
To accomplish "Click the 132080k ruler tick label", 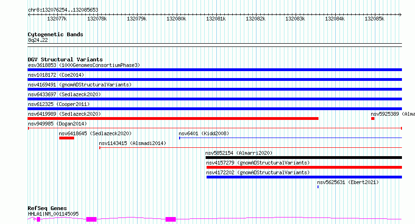I will pos(176,19).
